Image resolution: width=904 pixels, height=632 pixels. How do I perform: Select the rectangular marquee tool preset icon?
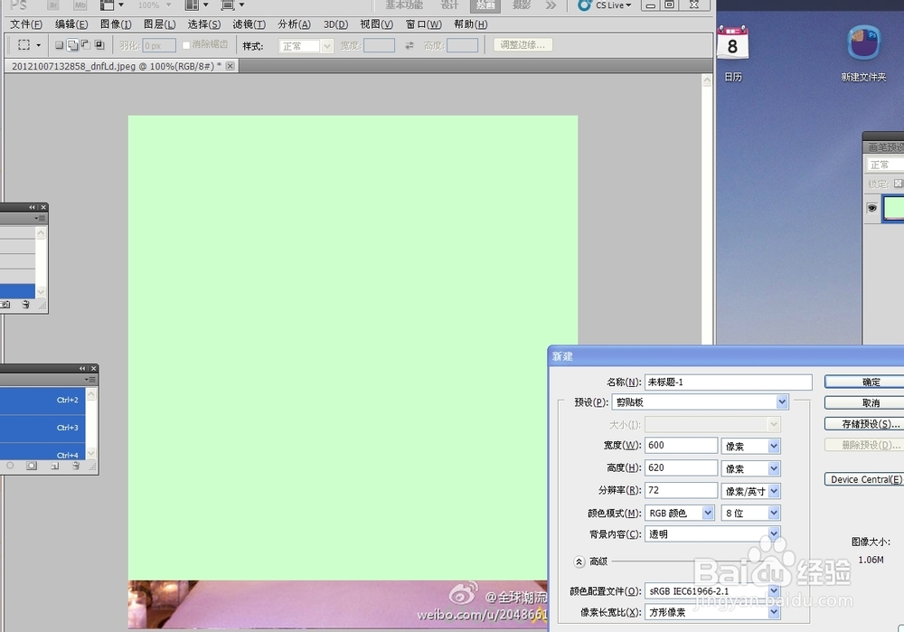coord(24,45)
